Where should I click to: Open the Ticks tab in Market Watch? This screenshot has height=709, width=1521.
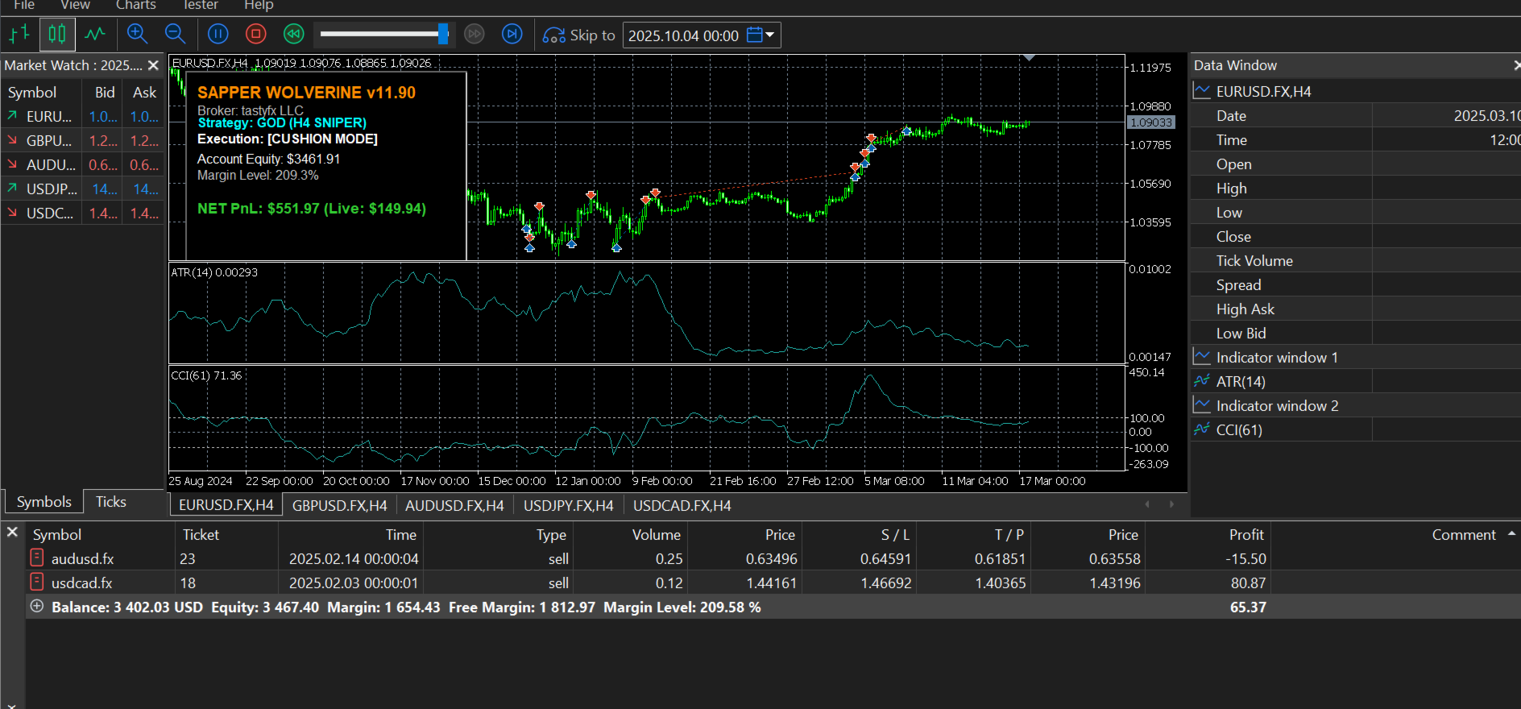coord(111,502)
